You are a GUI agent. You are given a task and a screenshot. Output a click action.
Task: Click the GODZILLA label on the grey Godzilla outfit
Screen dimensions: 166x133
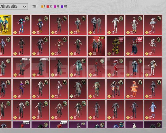pyautogui.click(x=45, y=59)
